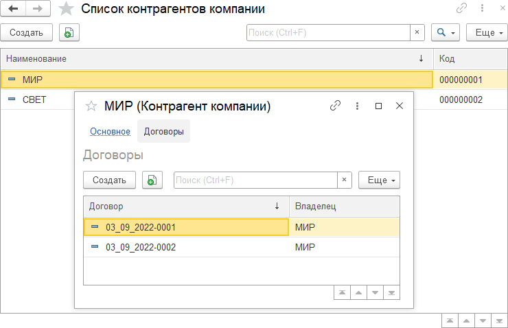This screenshot has width=508, height=328.
Task: Click owner cell МИР of contract 0001
Action: pos(345,227)
